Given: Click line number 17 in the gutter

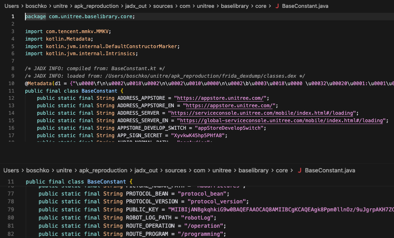Looking at the screenshot, I should tap(11, 135).
